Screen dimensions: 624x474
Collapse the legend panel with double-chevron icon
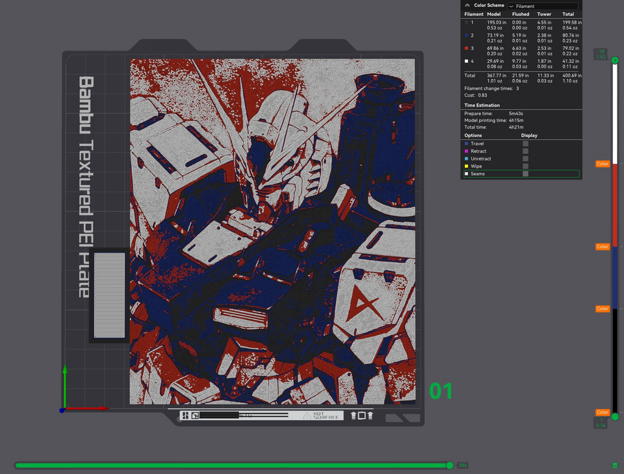[x=467, y=5]
